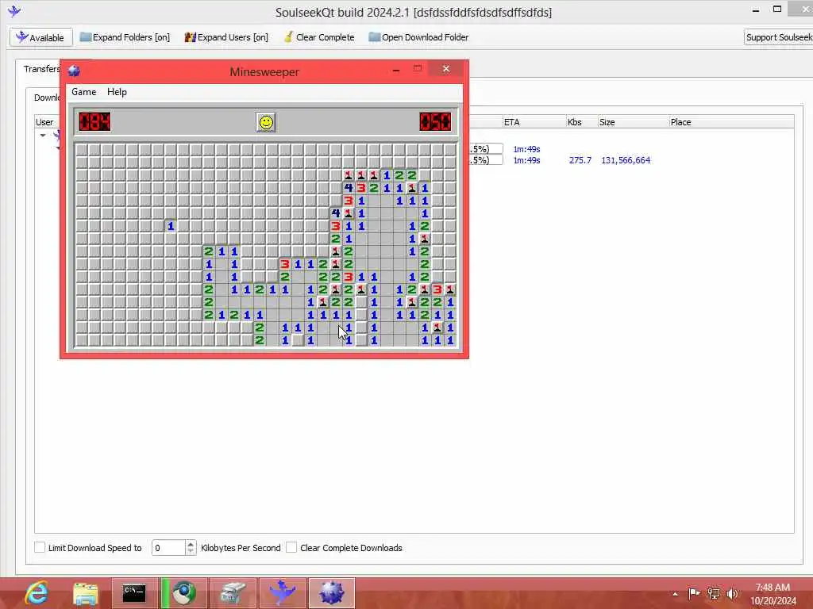Click the Minesweeper title bar mine icon

point(74,71)
